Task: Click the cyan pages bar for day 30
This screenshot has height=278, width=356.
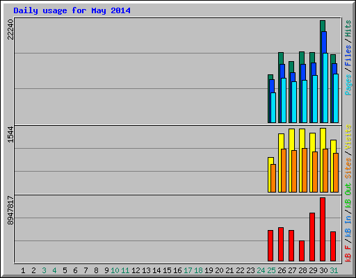Action: coord(325,88)
